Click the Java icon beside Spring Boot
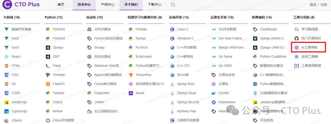This screenshot has height=124, width=331. click(172, 84)
